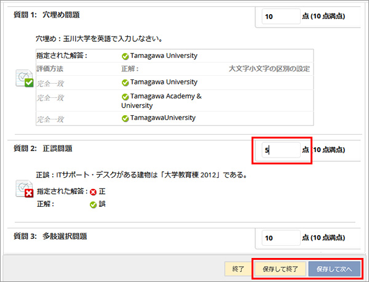
Task: Click the 評価方法 column header
Action: click(x=50, y=69)
